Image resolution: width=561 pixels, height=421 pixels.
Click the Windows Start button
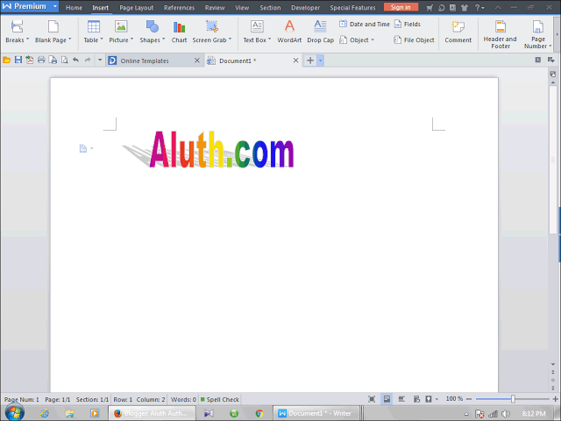pos(14,412)
